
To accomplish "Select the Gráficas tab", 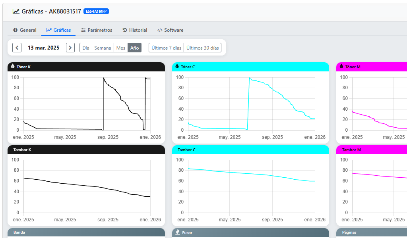I will (x=58, y=30).
